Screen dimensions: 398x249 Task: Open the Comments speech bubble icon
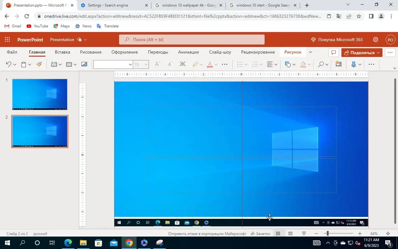click(333, 53)
